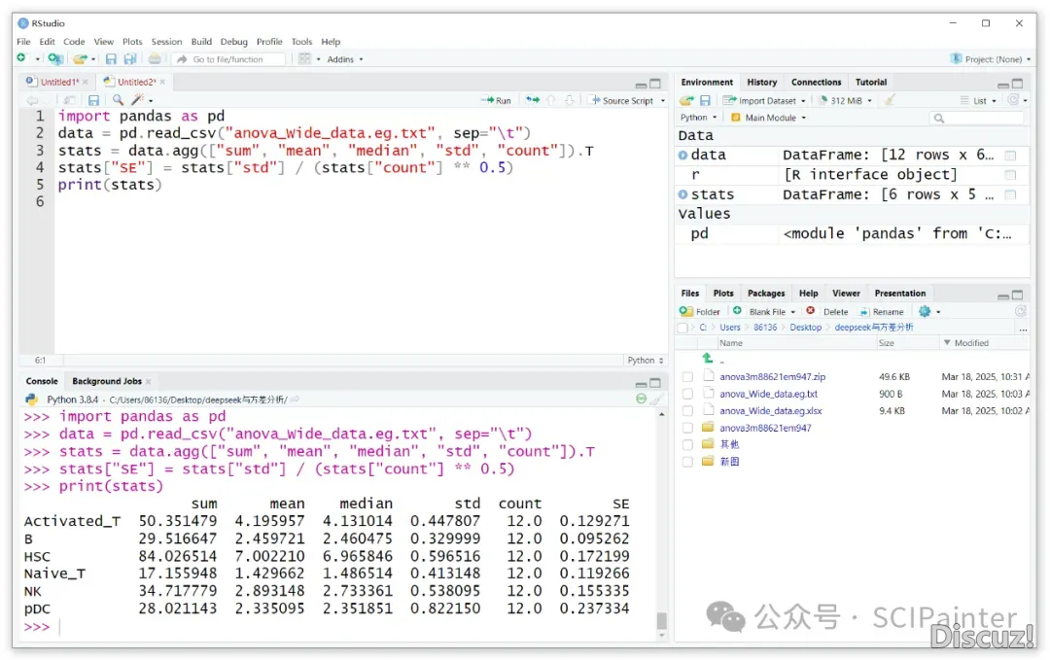Click the code tools magic wand icon
The width and height of the screenshot is (1050, 660).
[137, 100]
